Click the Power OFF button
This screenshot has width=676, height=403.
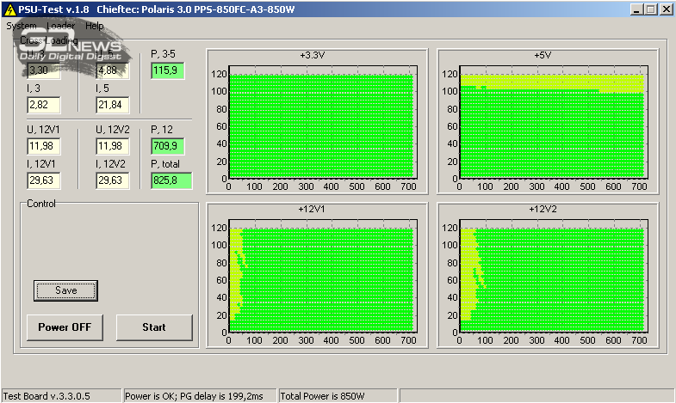coord(65,327)
